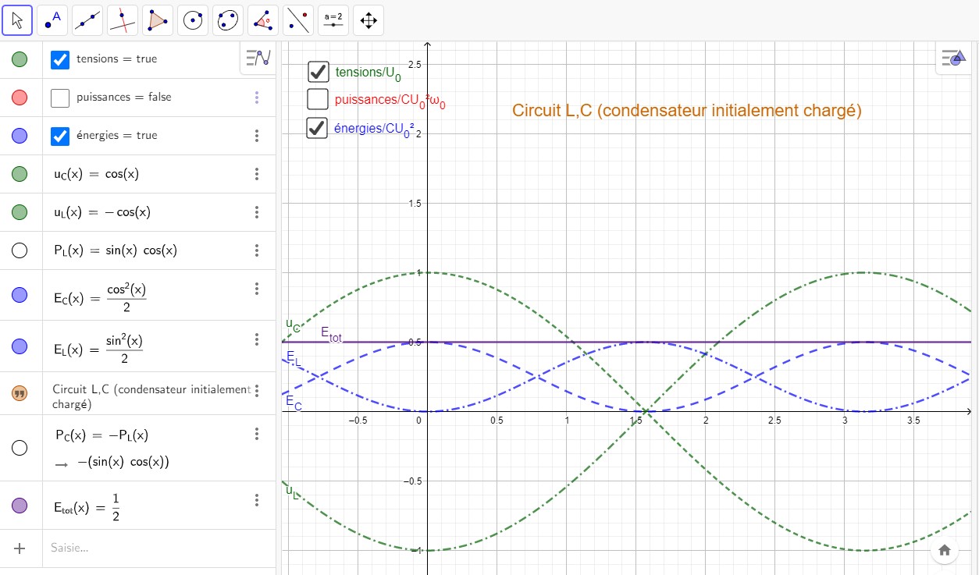Toggle the algebra view style bar
The width and height of the screenshot is (979, 575).
coord(258,58)
